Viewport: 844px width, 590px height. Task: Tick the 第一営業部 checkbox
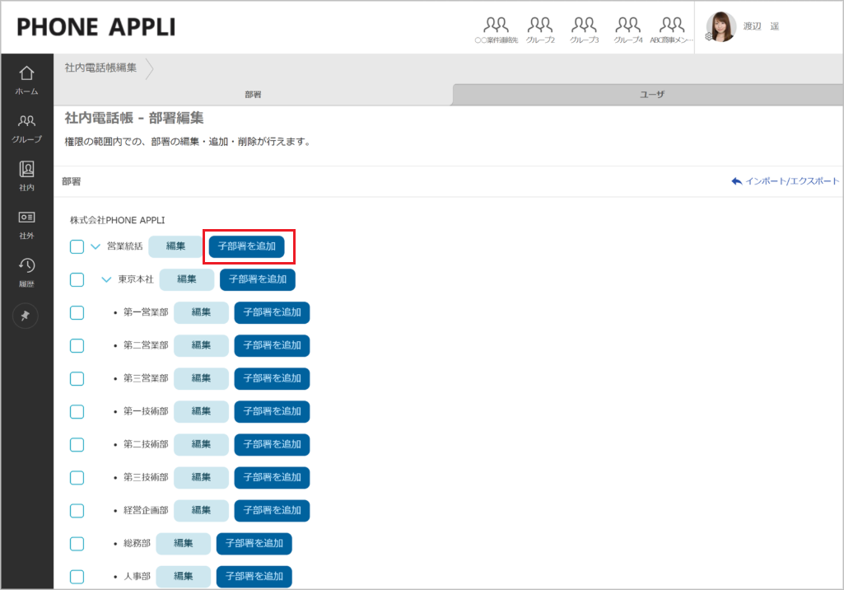[77, 312]
